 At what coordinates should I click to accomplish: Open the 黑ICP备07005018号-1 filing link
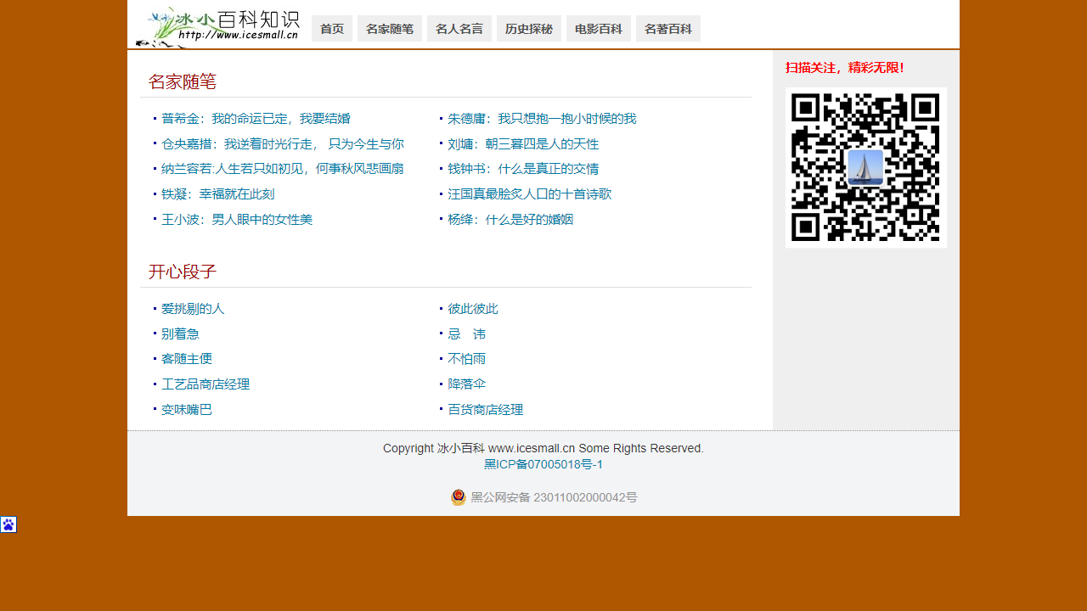[x=543, y=464]
